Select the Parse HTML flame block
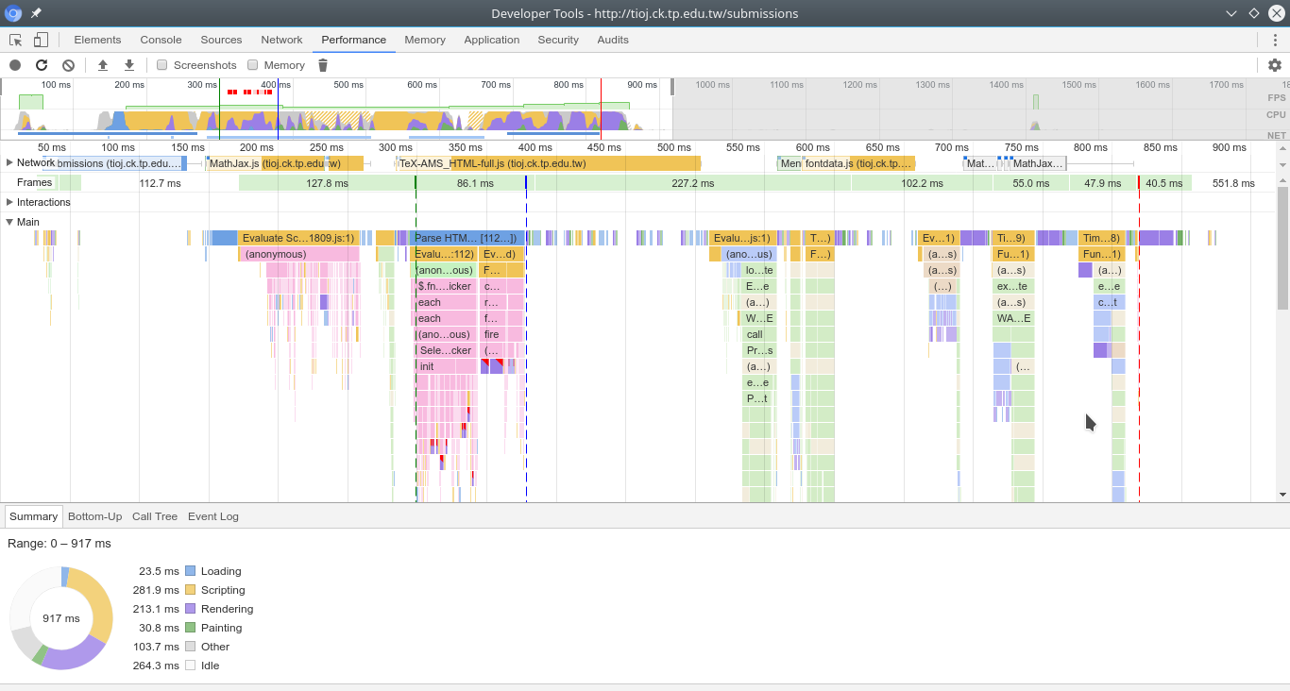 (x=467, y=238)
